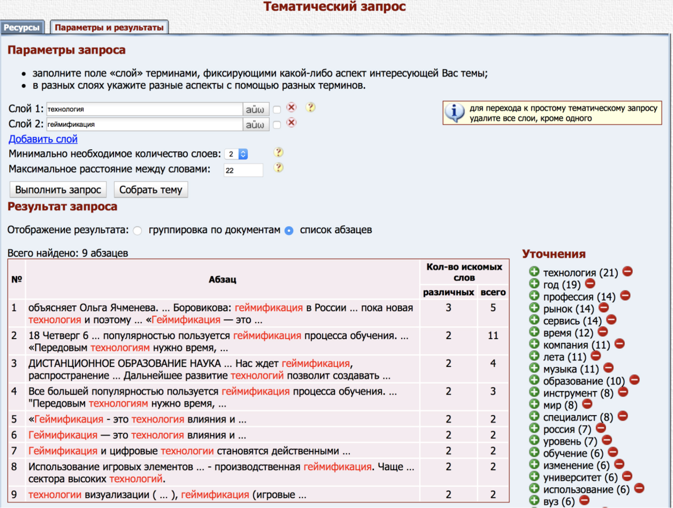The image size is (673, 508).
Task: Select 'группировка по документам' radio button
Action: 138,231
